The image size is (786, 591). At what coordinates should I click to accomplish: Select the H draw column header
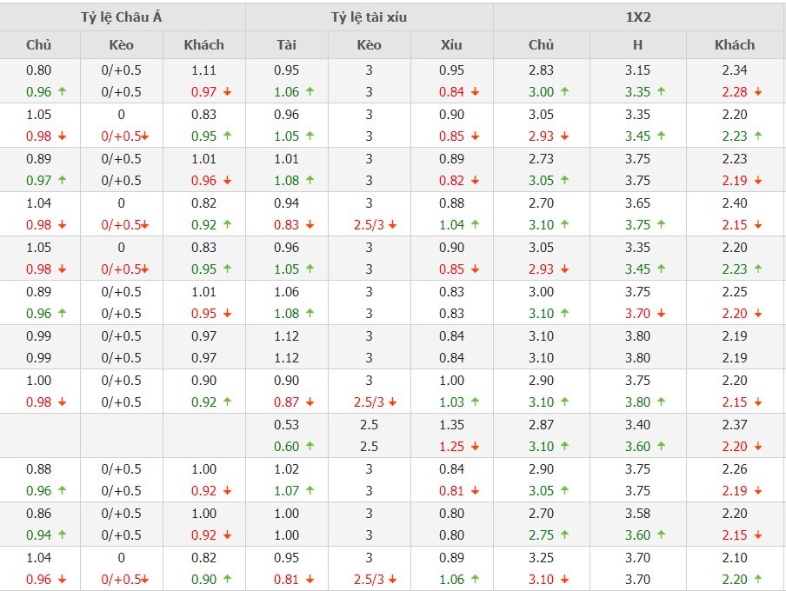pyautogui.click(x=637, y=45)
